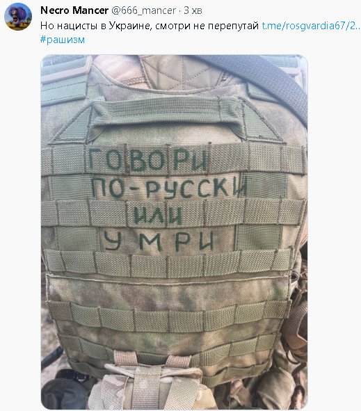Click the word "УМРИ" in the photo

(159, 241)
